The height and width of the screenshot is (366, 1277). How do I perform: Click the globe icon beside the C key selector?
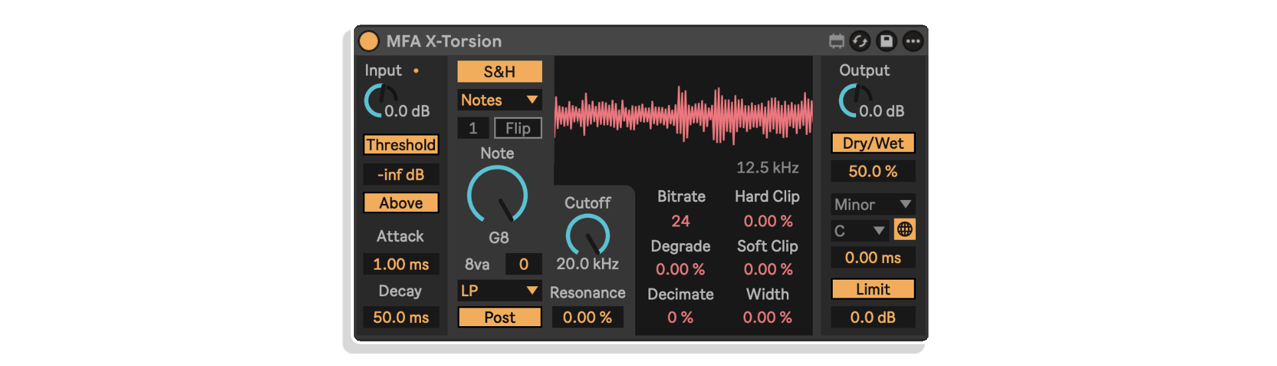coord(905,230)
